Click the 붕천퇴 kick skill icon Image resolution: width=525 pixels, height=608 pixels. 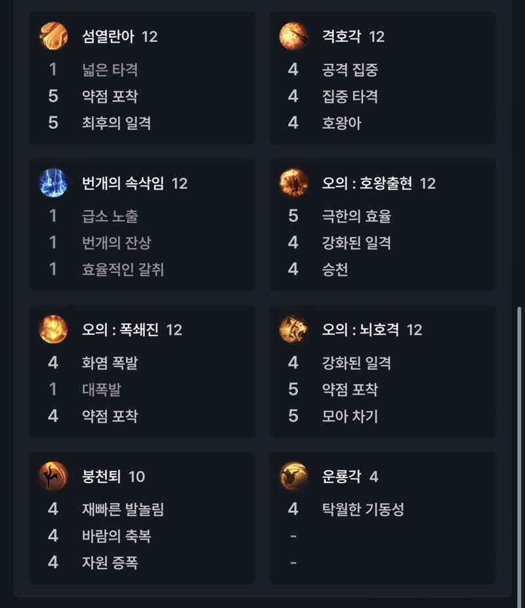click(x=53, y=476)
